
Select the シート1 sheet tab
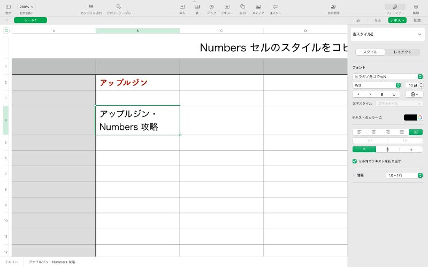30,20
